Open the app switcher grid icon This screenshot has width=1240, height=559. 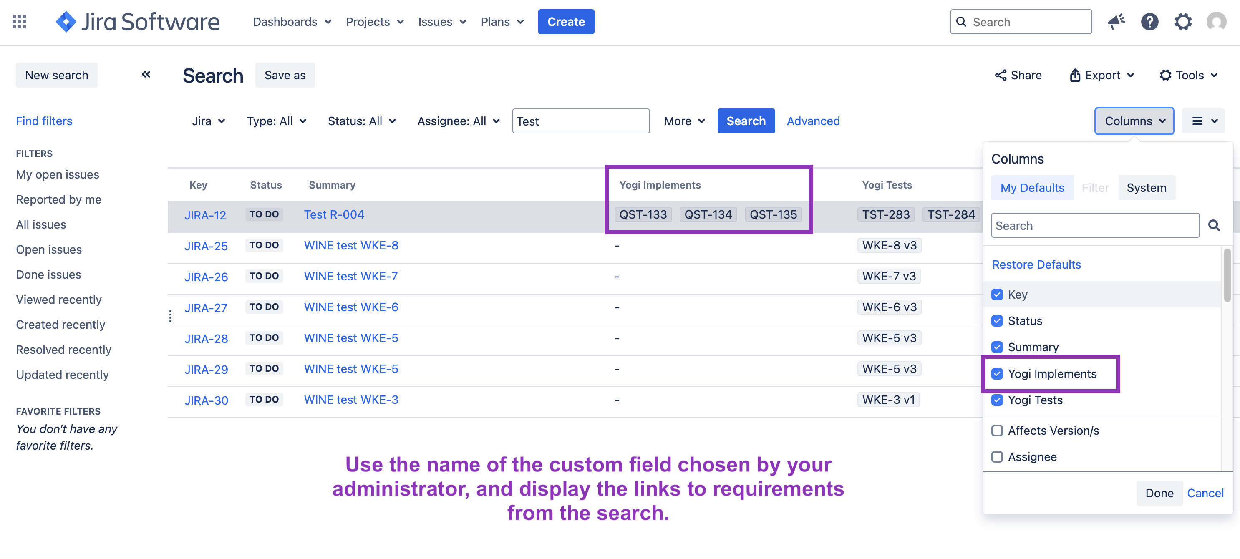[x=19, y=22]
